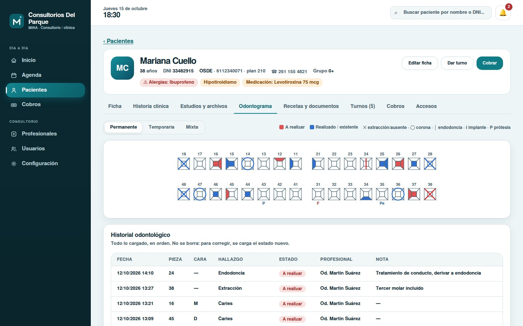Go back via the Pacientes link

(x=118, y=41)
